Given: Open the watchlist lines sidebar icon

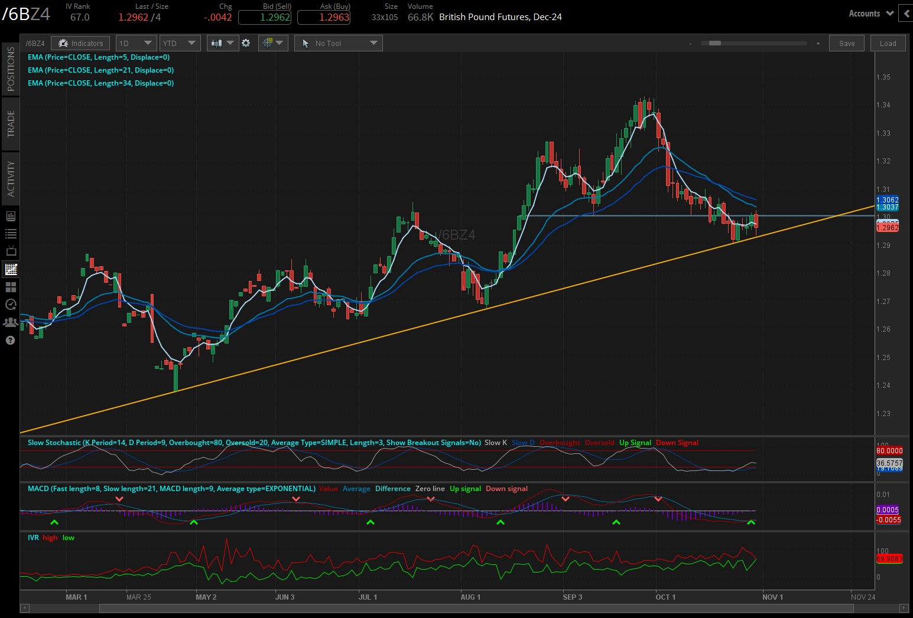Looking at the screenshot, I should click(11, 234).
